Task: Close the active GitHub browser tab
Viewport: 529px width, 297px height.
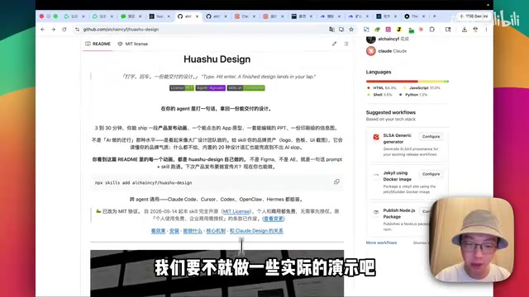Action: click(x=197, y=16)
